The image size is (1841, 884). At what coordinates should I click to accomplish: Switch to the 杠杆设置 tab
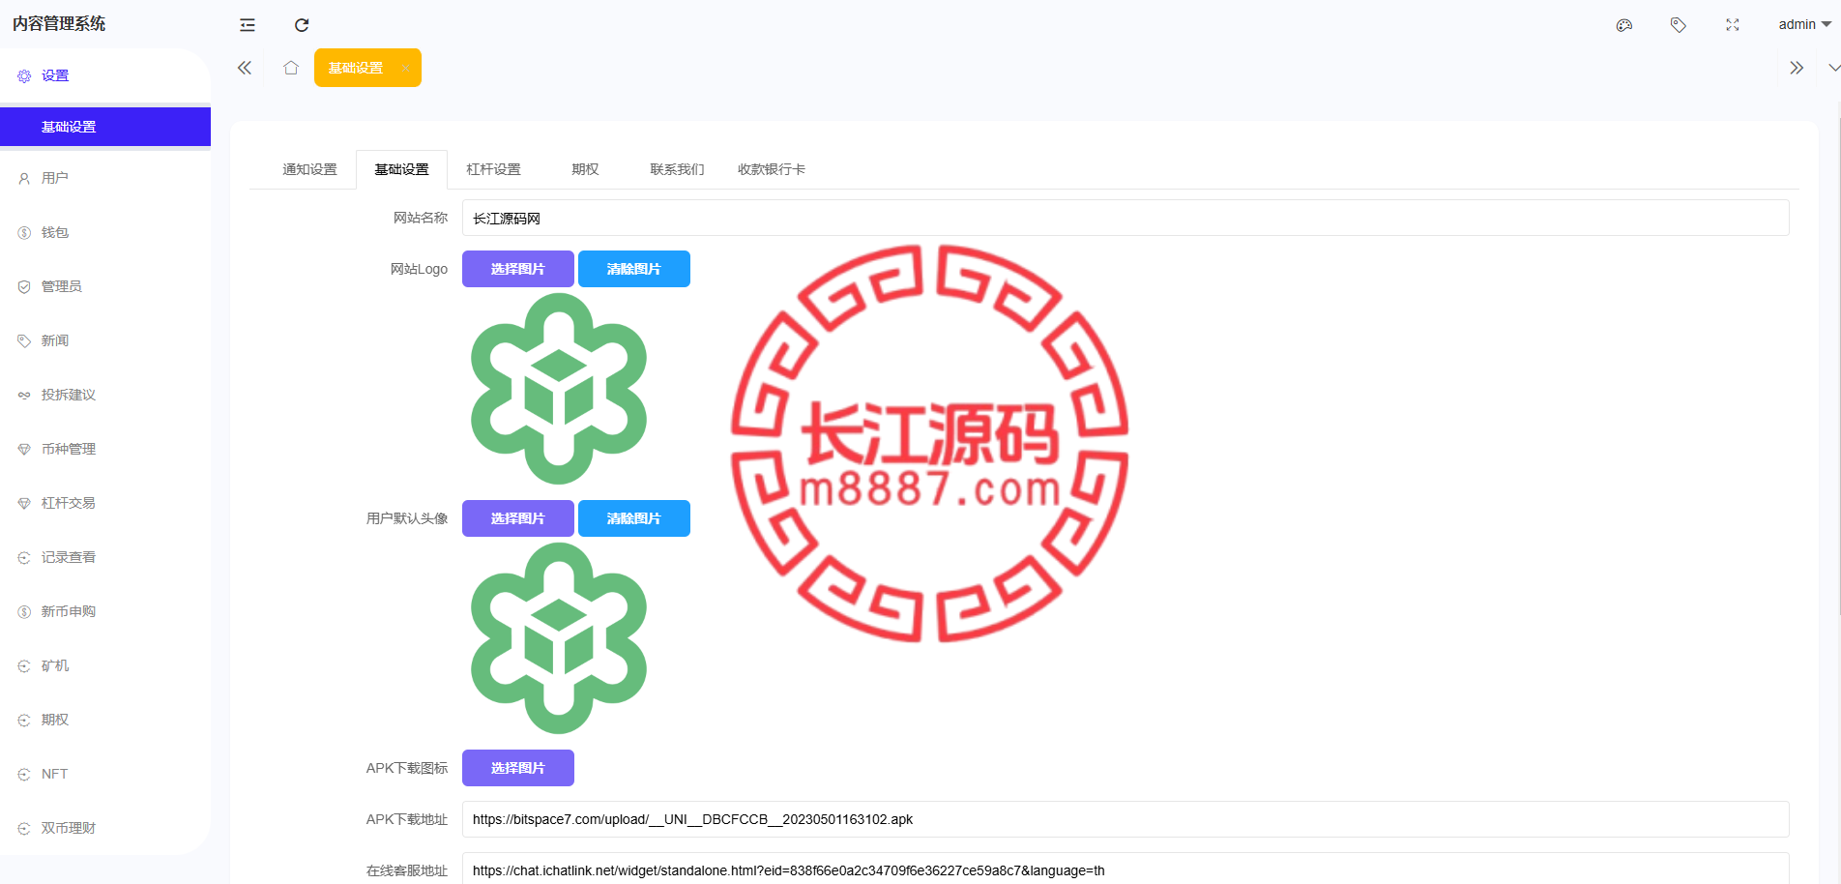tap(493, 169)
